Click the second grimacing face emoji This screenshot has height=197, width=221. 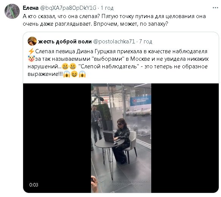point(73,66)
